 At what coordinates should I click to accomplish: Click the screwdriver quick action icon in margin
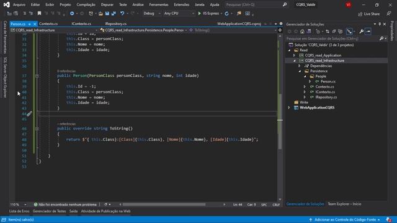[x=29, y=114]
